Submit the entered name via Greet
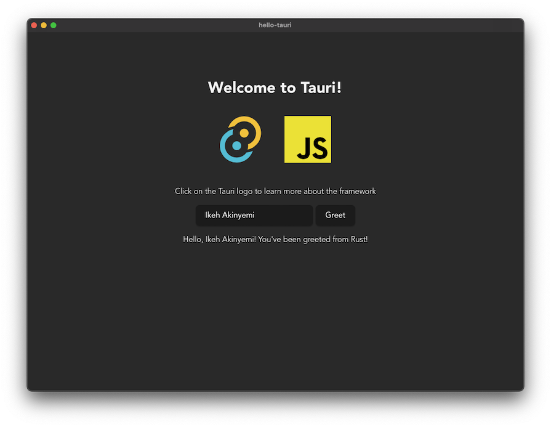551x427 pixels. click(335, 215)
